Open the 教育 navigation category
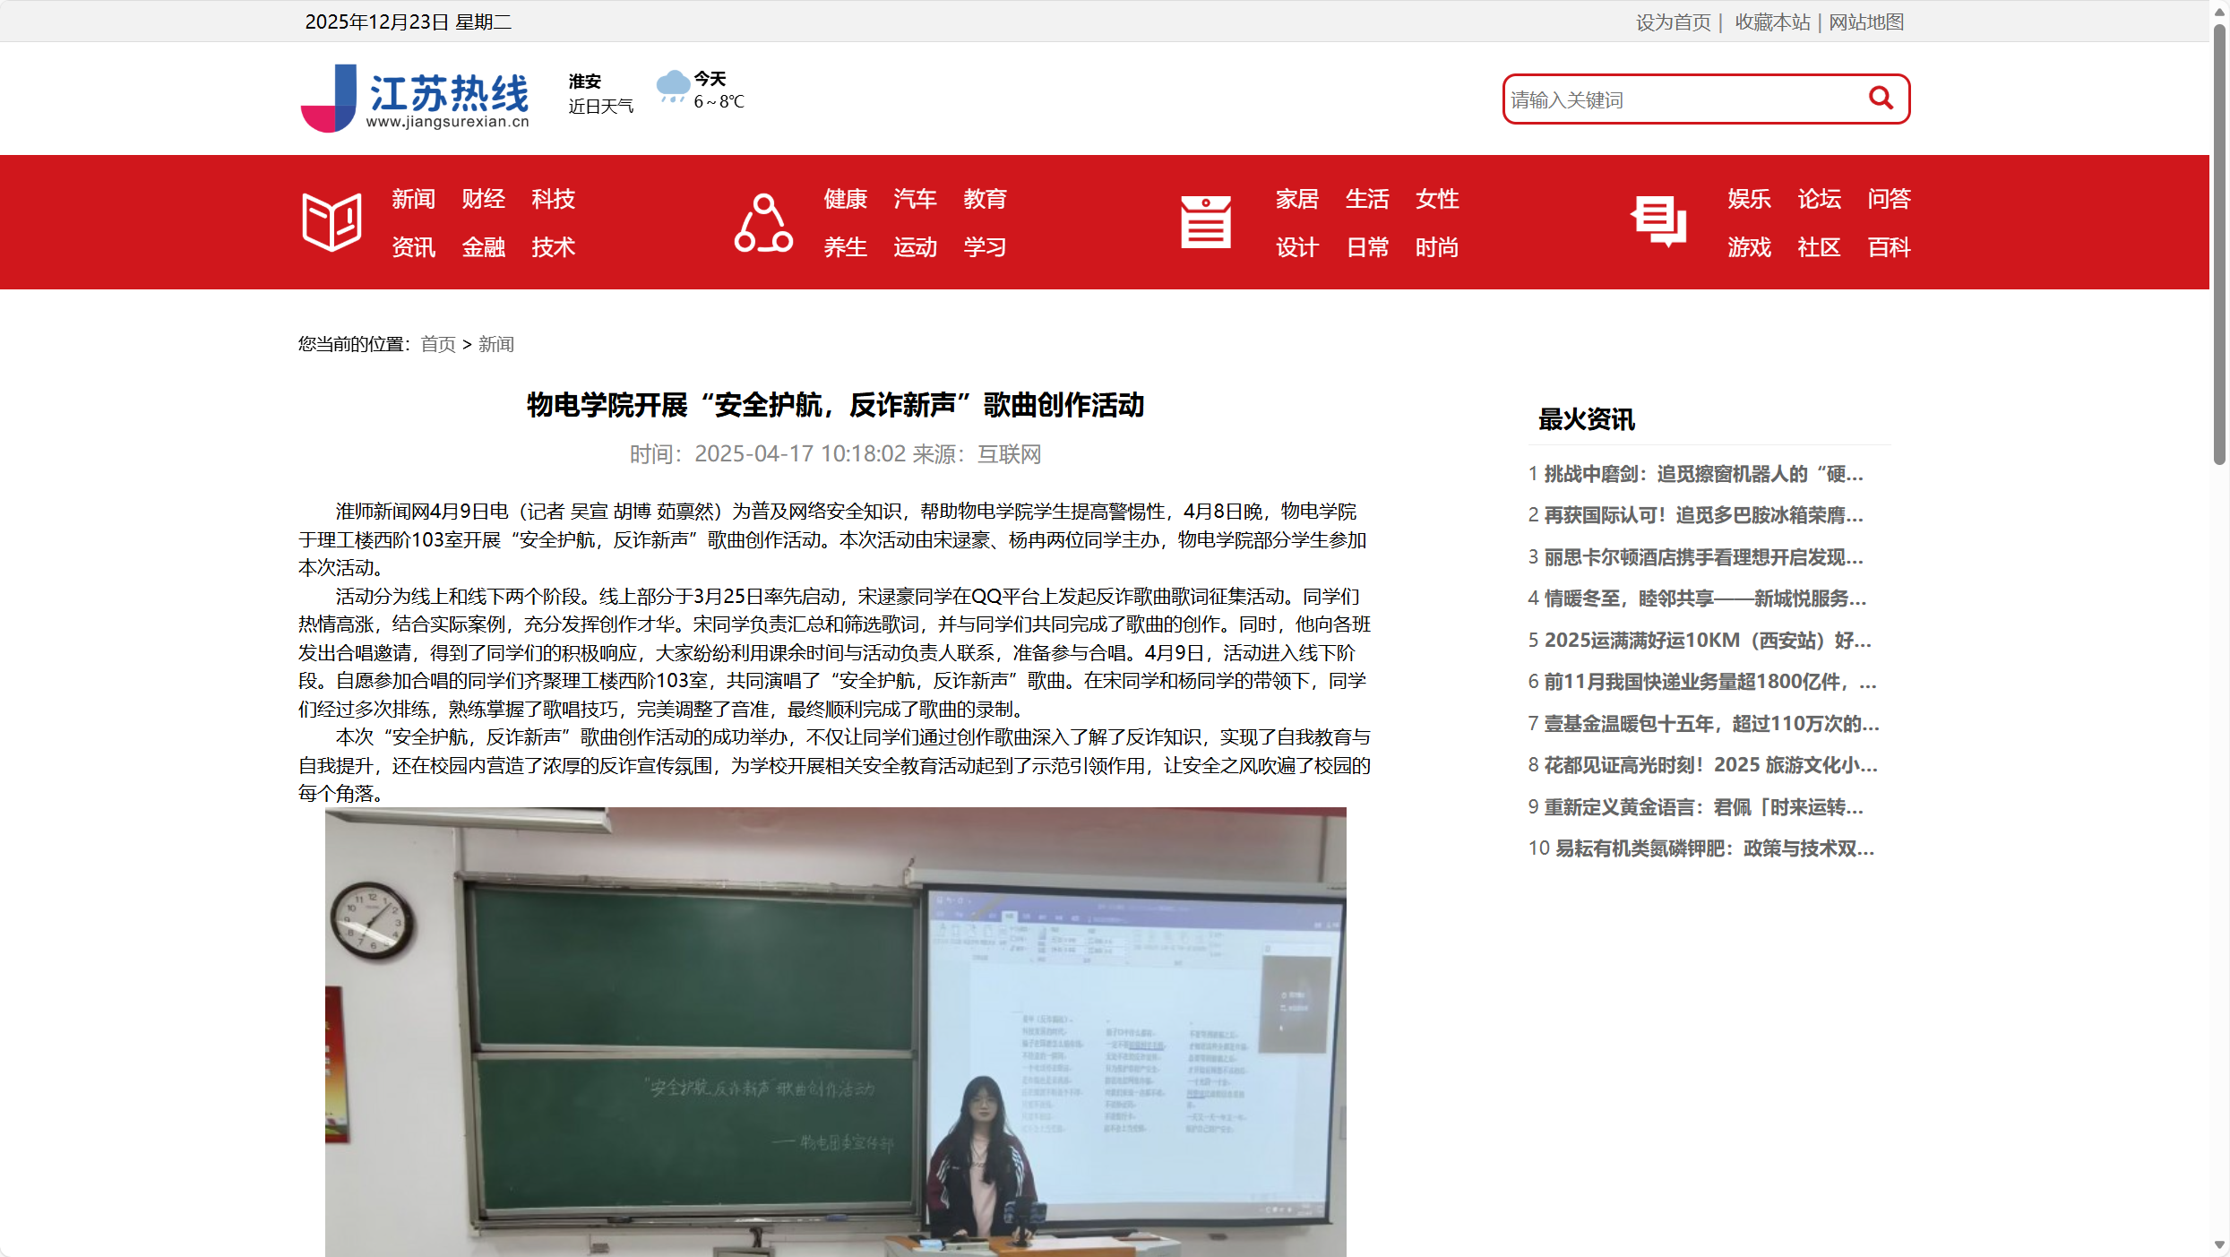The height and width of the screenshot is (1257, 2230). coord(985,199)
